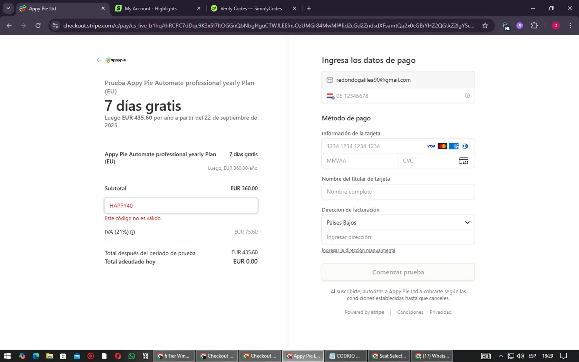Click the Mastercard brand icon

pos(442,146)
